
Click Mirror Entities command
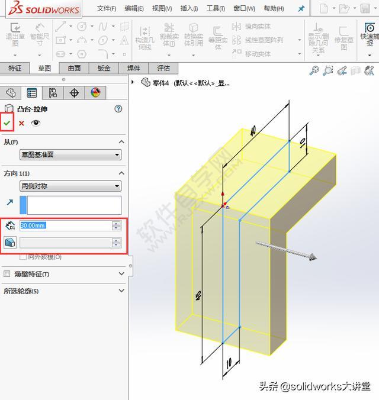coord(251,26)
